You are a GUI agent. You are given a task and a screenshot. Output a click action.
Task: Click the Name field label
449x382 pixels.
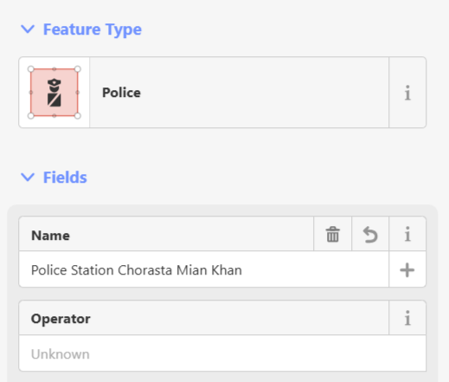point(50,236)
